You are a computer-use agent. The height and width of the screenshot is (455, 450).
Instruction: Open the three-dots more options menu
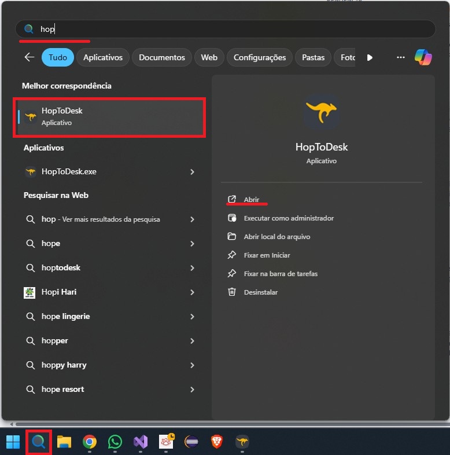(x=400, y=57)
